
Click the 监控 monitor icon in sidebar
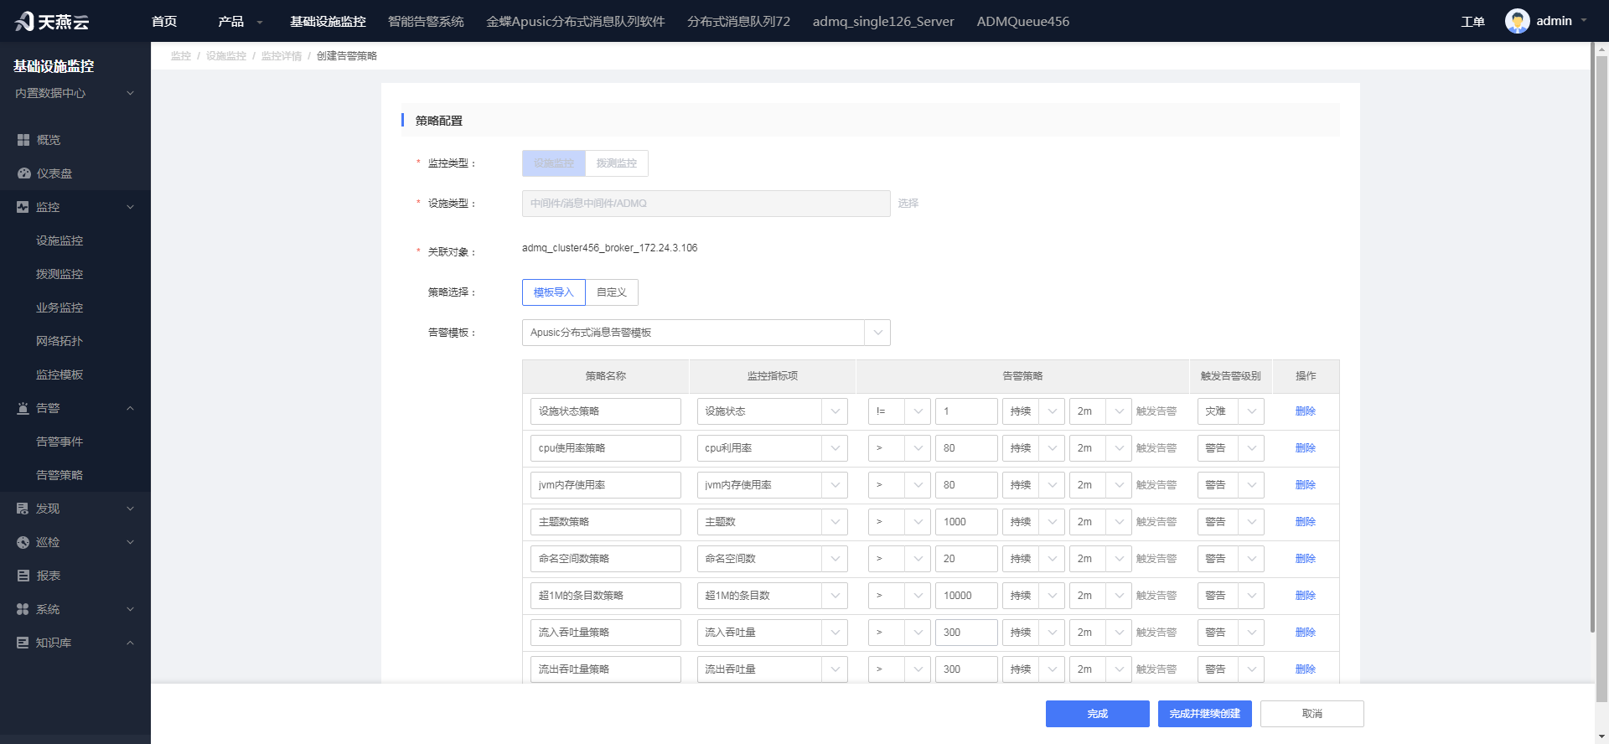pyautogui.click(x=23, y=207)
